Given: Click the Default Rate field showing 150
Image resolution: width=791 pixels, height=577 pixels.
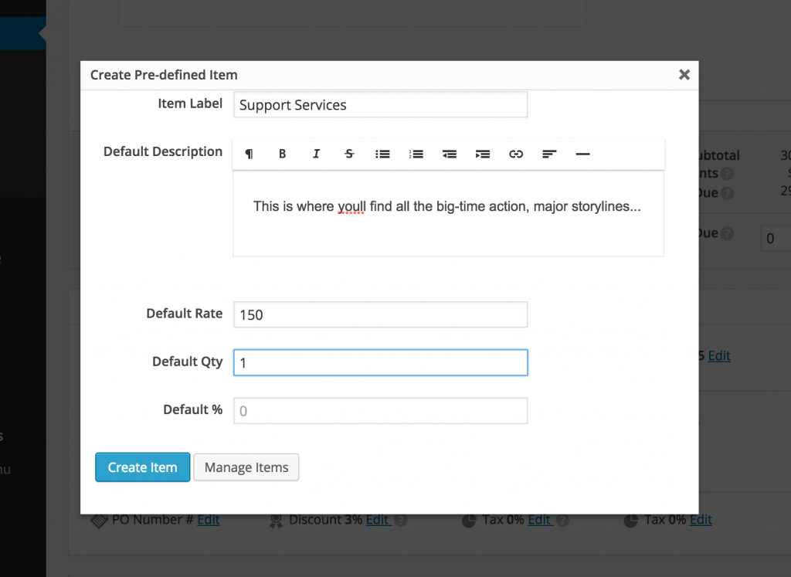Looking at the screenshot, I should [380, 314].
